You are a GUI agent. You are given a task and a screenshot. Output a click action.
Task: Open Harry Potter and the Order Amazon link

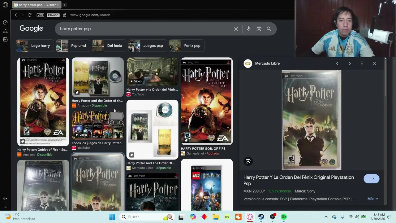(97, 101)
